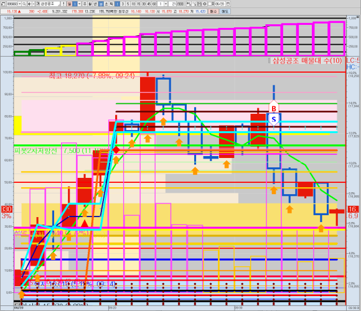The width and height of the screenshot is (361, 311).
Task: Open the chart settings gear icon
Action: 204,4
